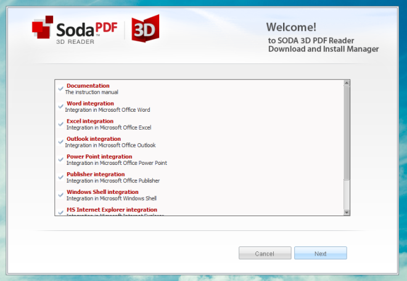Screen dimensions: 407x281
Task: Click the scrollbar up arrow
Action: click(347, 83)
